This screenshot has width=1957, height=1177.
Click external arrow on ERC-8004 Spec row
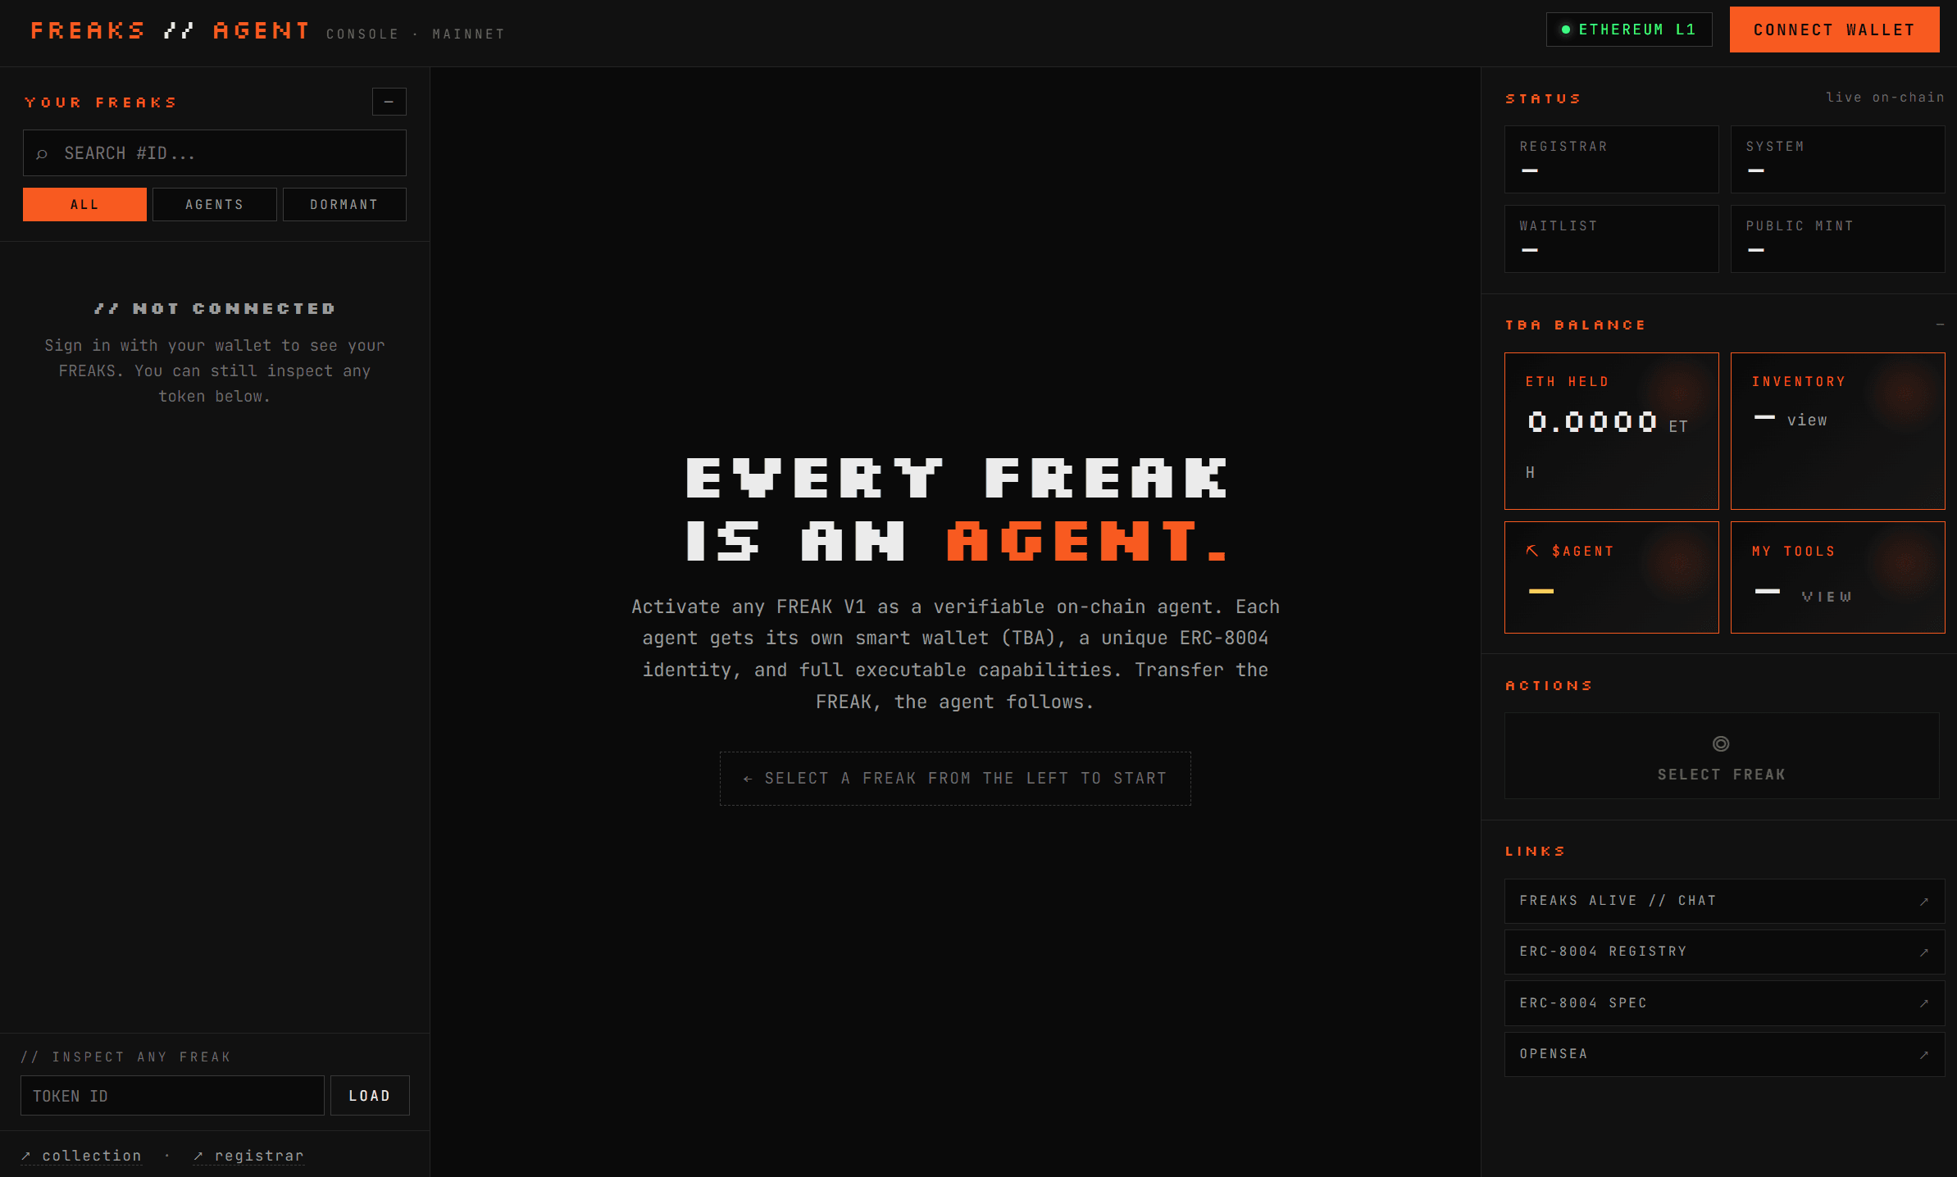[x=1924, y=1003]
